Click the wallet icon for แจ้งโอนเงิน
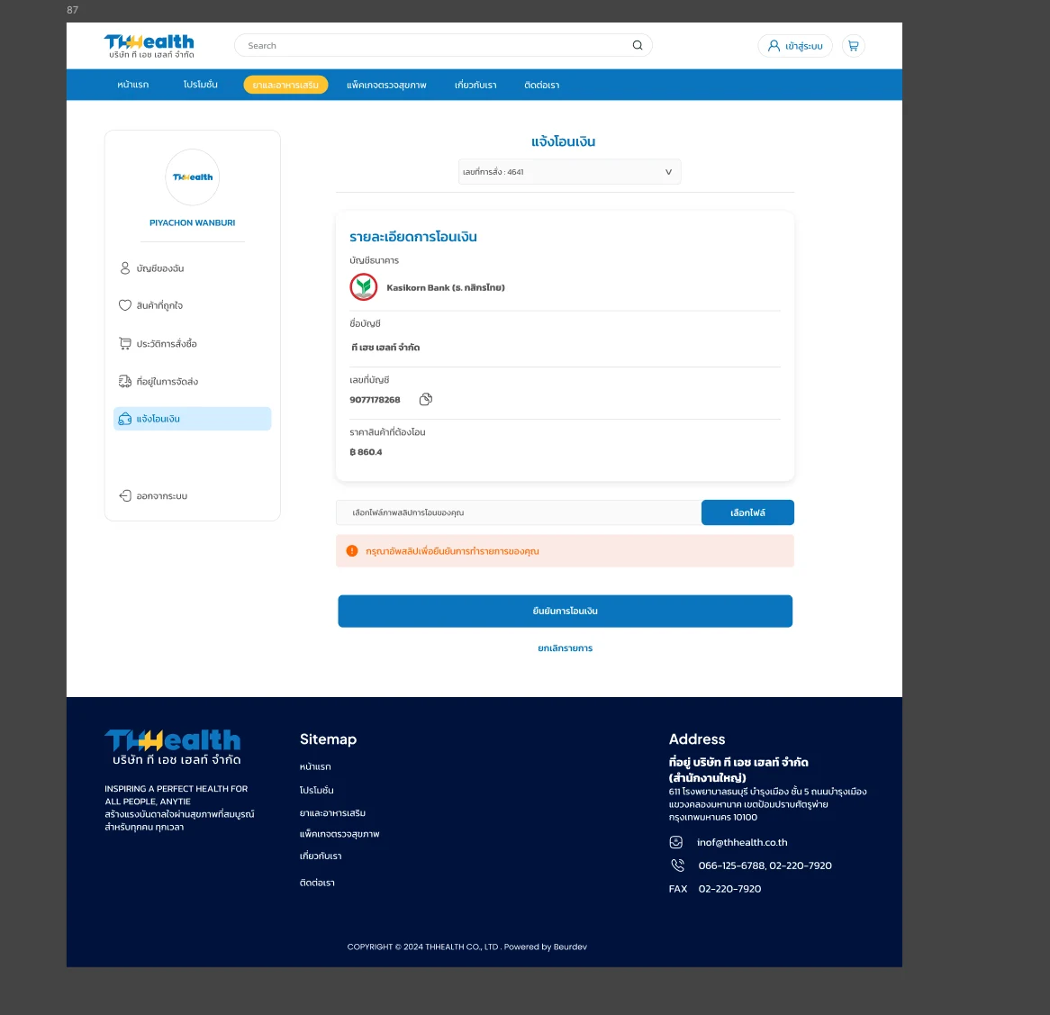 pyautogui.click(x=124, y=419)
